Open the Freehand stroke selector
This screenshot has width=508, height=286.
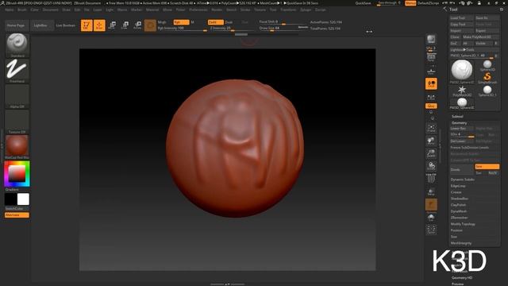pyautogui.click(x=17, y=71)
